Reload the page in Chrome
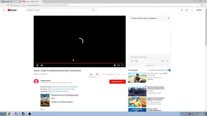Viewport: 207px width, 116px height. [x=8, y=5]
